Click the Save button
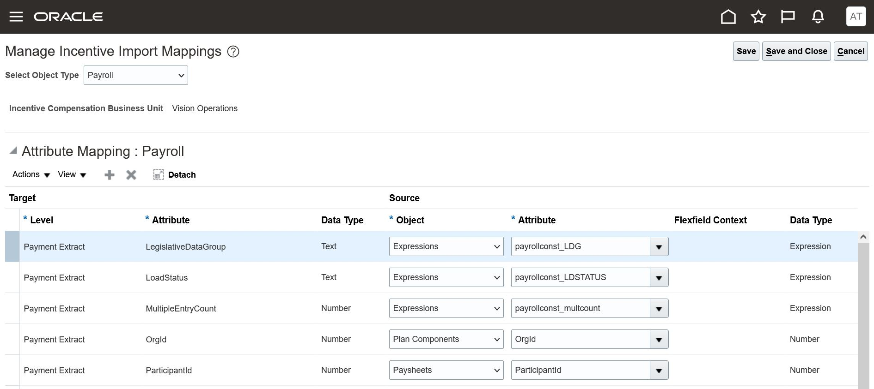Image resolution: width=874 pixels, height=389 pixels. [x=746, y=51]
